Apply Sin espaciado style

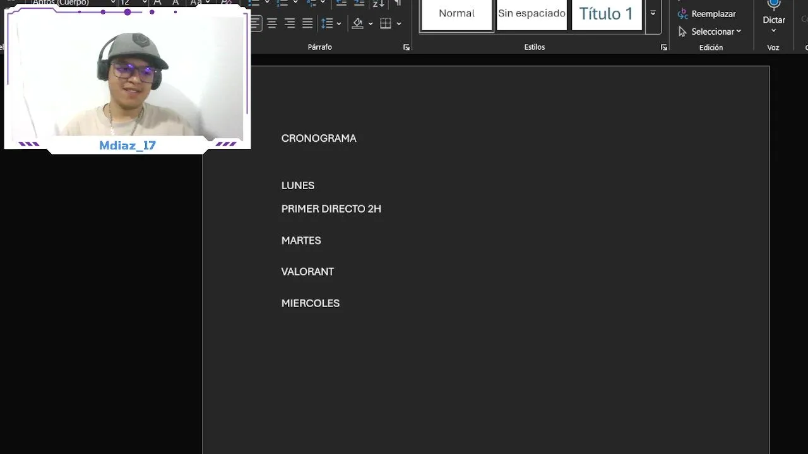pos(532,14)
